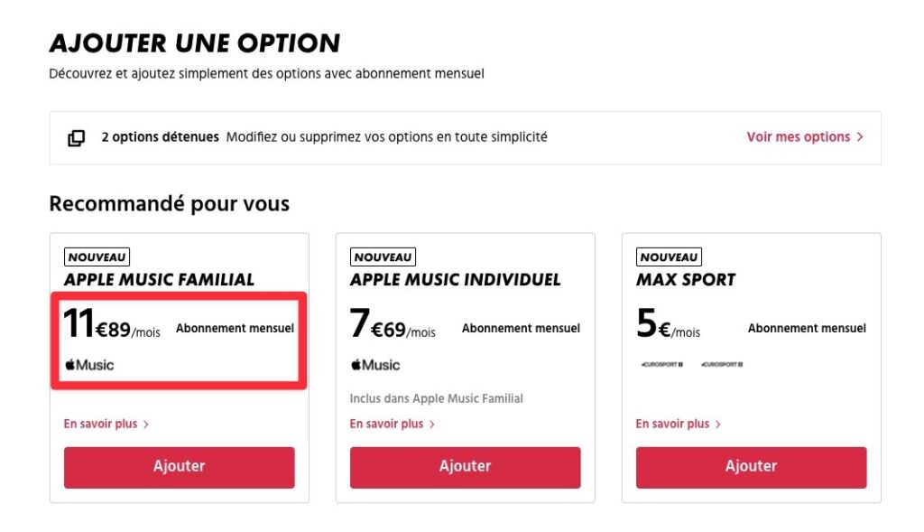The image size is (924, 532).
Task: Add Apple Music Familial with Ajouter button
Action: (x=179, y=467)
